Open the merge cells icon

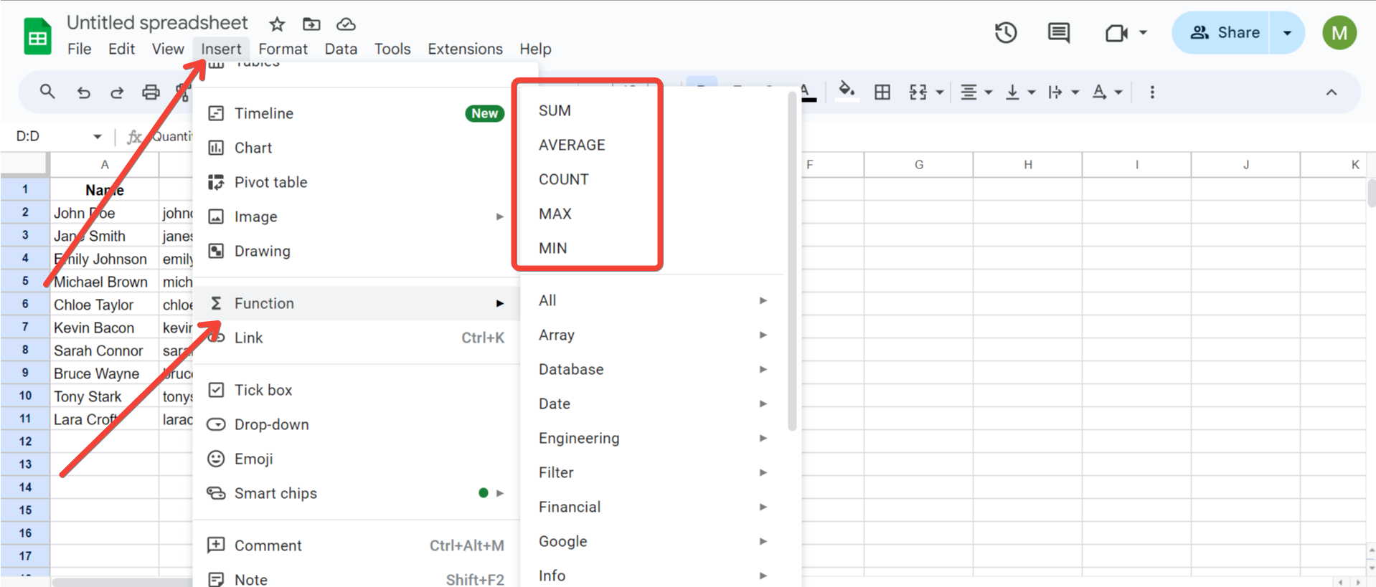[x=918, y=92]
